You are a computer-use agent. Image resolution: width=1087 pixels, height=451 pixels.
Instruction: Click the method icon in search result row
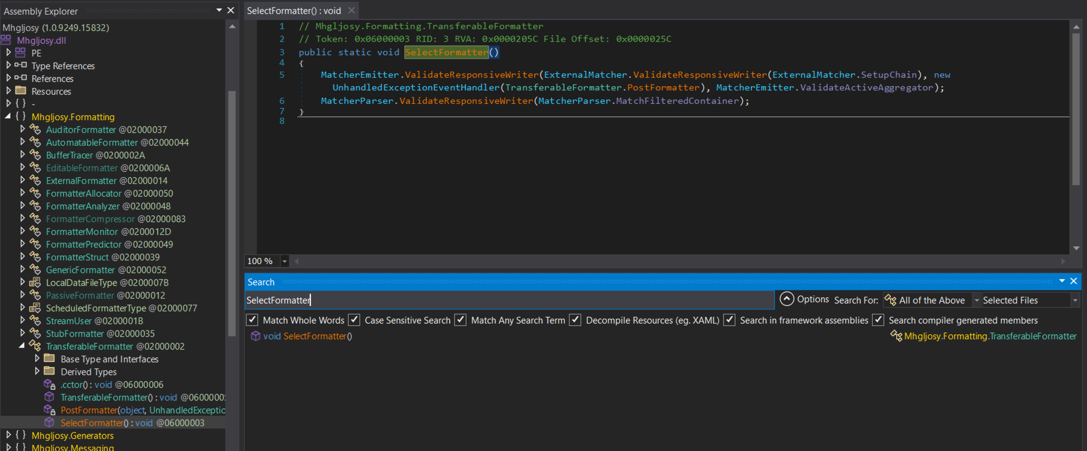[x=255, y=336]
